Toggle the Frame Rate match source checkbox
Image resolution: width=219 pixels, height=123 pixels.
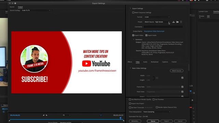click(182, 87)
